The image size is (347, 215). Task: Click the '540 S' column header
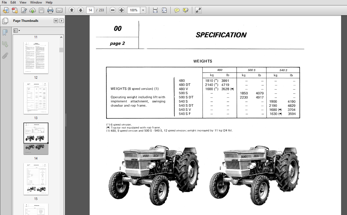(283, 70)
